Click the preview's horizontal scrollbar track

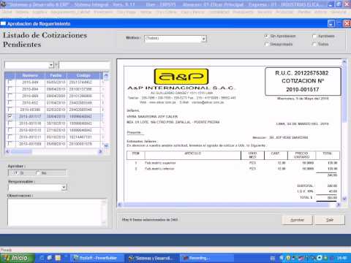click(x=229, y=205)
